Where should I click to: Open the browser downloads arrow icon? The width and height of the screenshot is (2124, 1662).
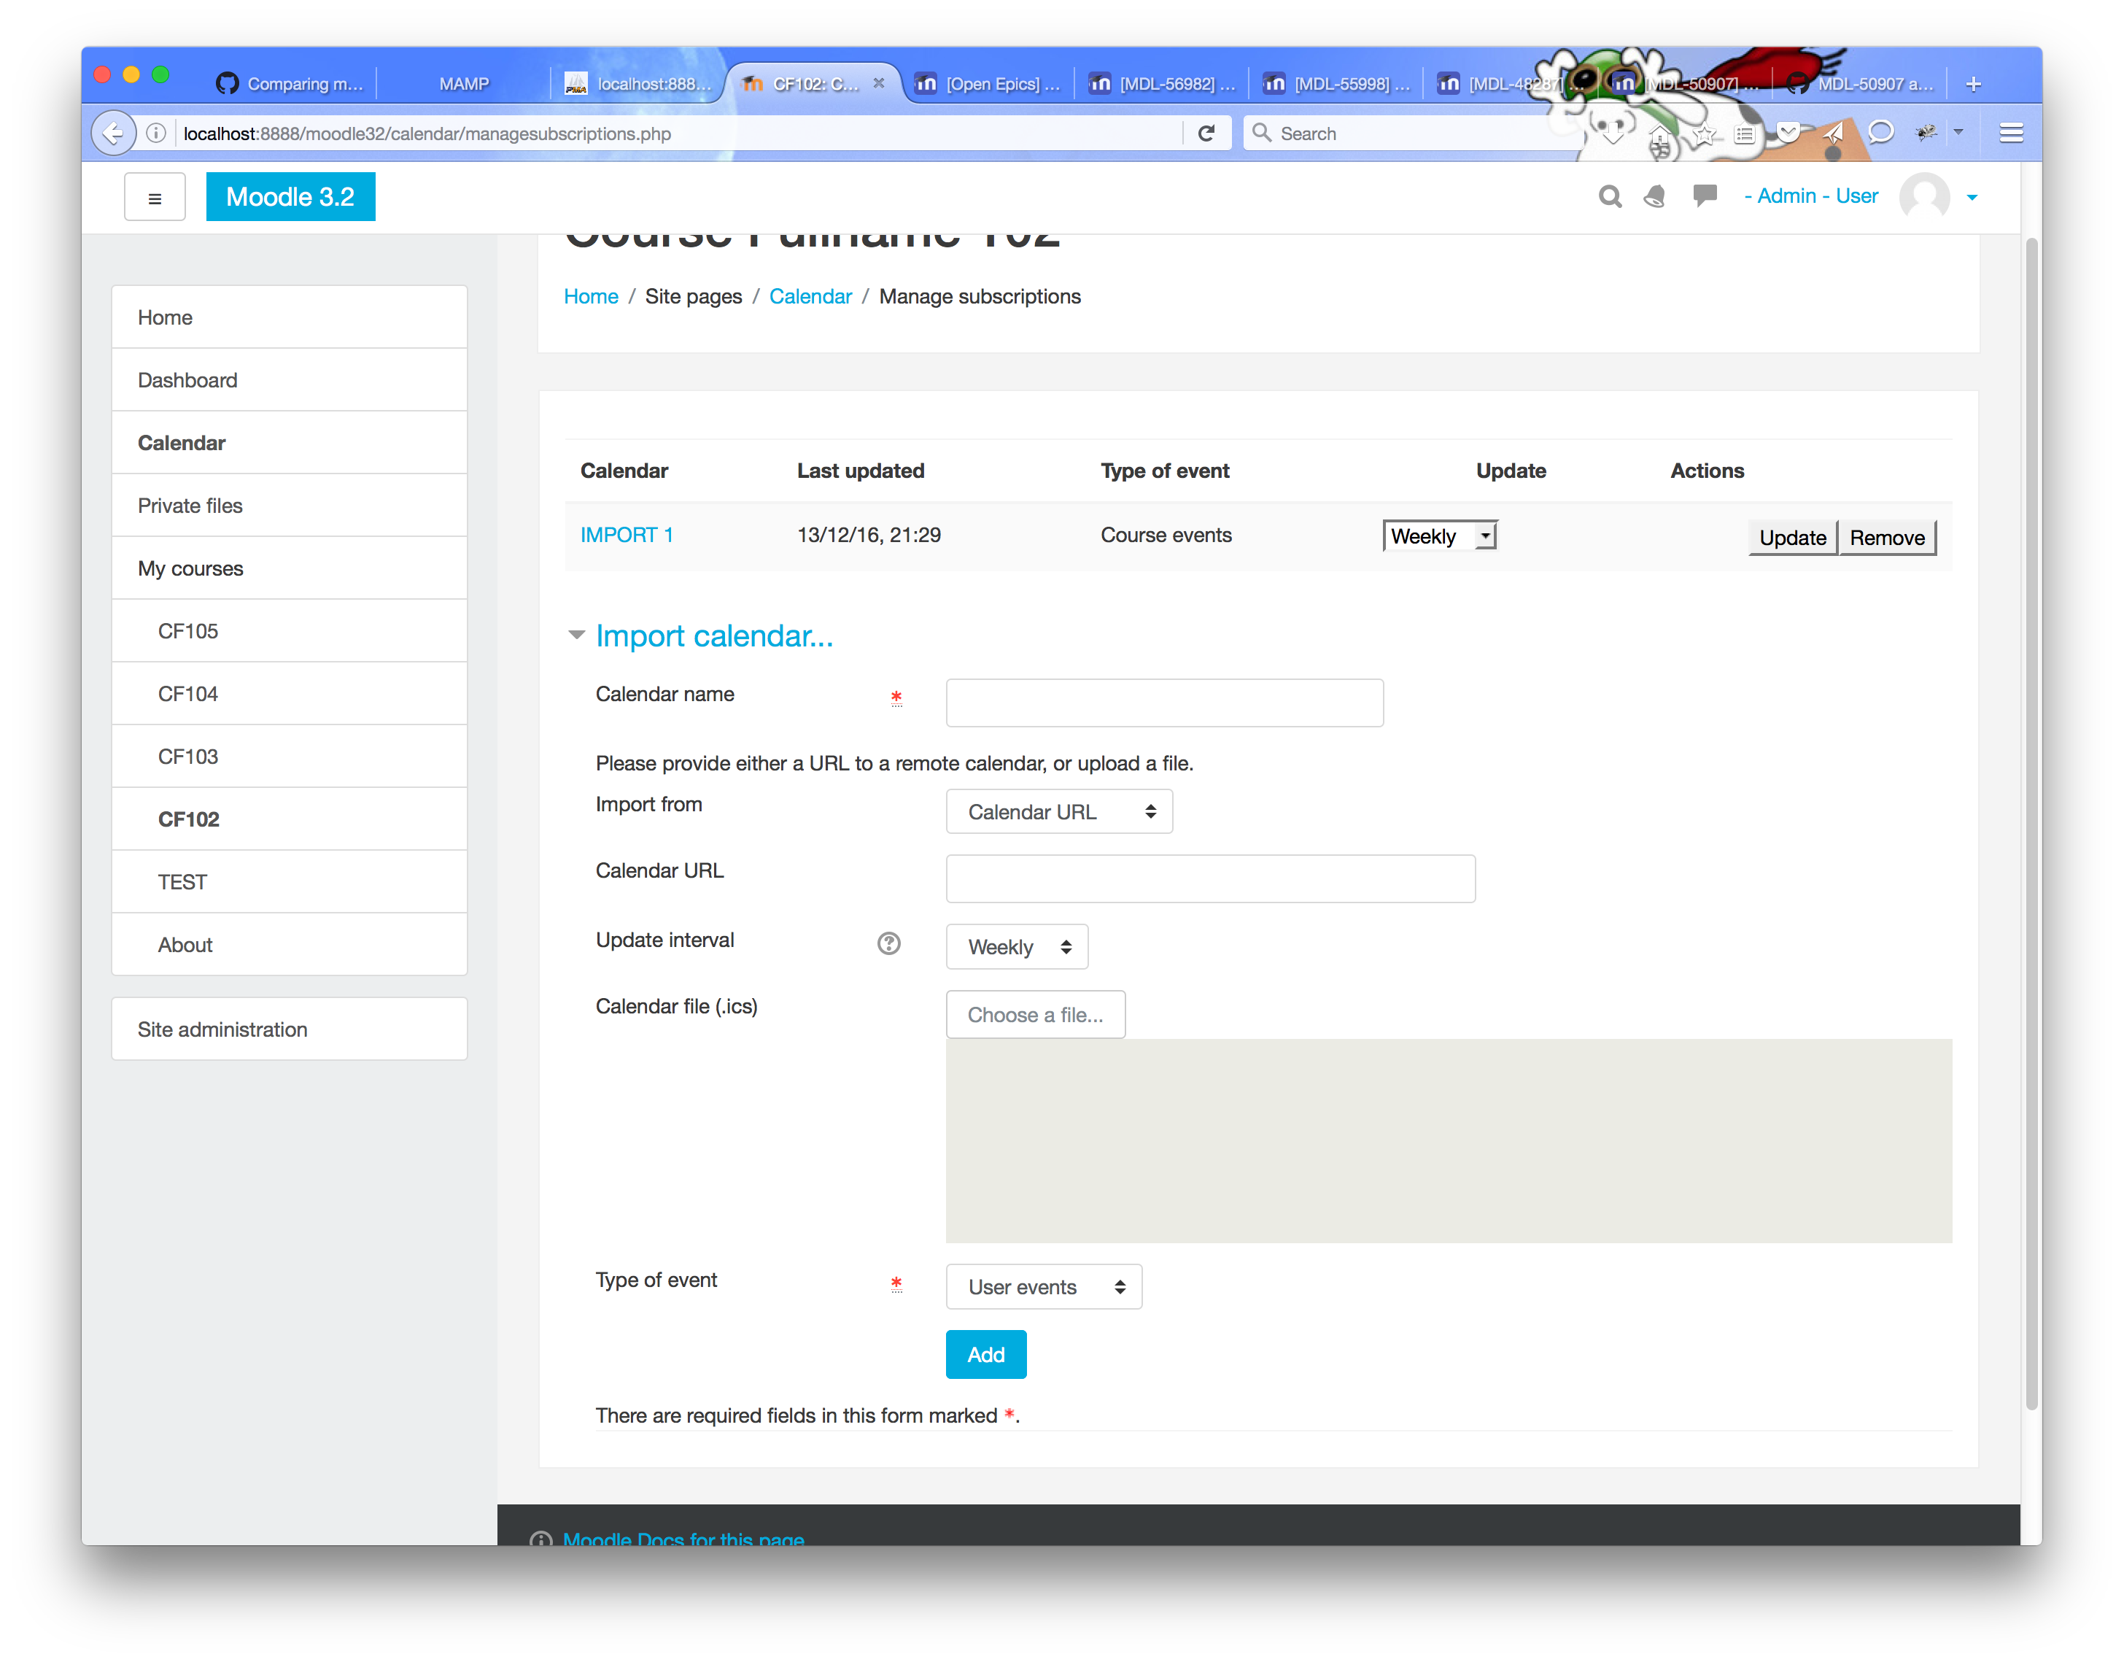(1613, 134)
